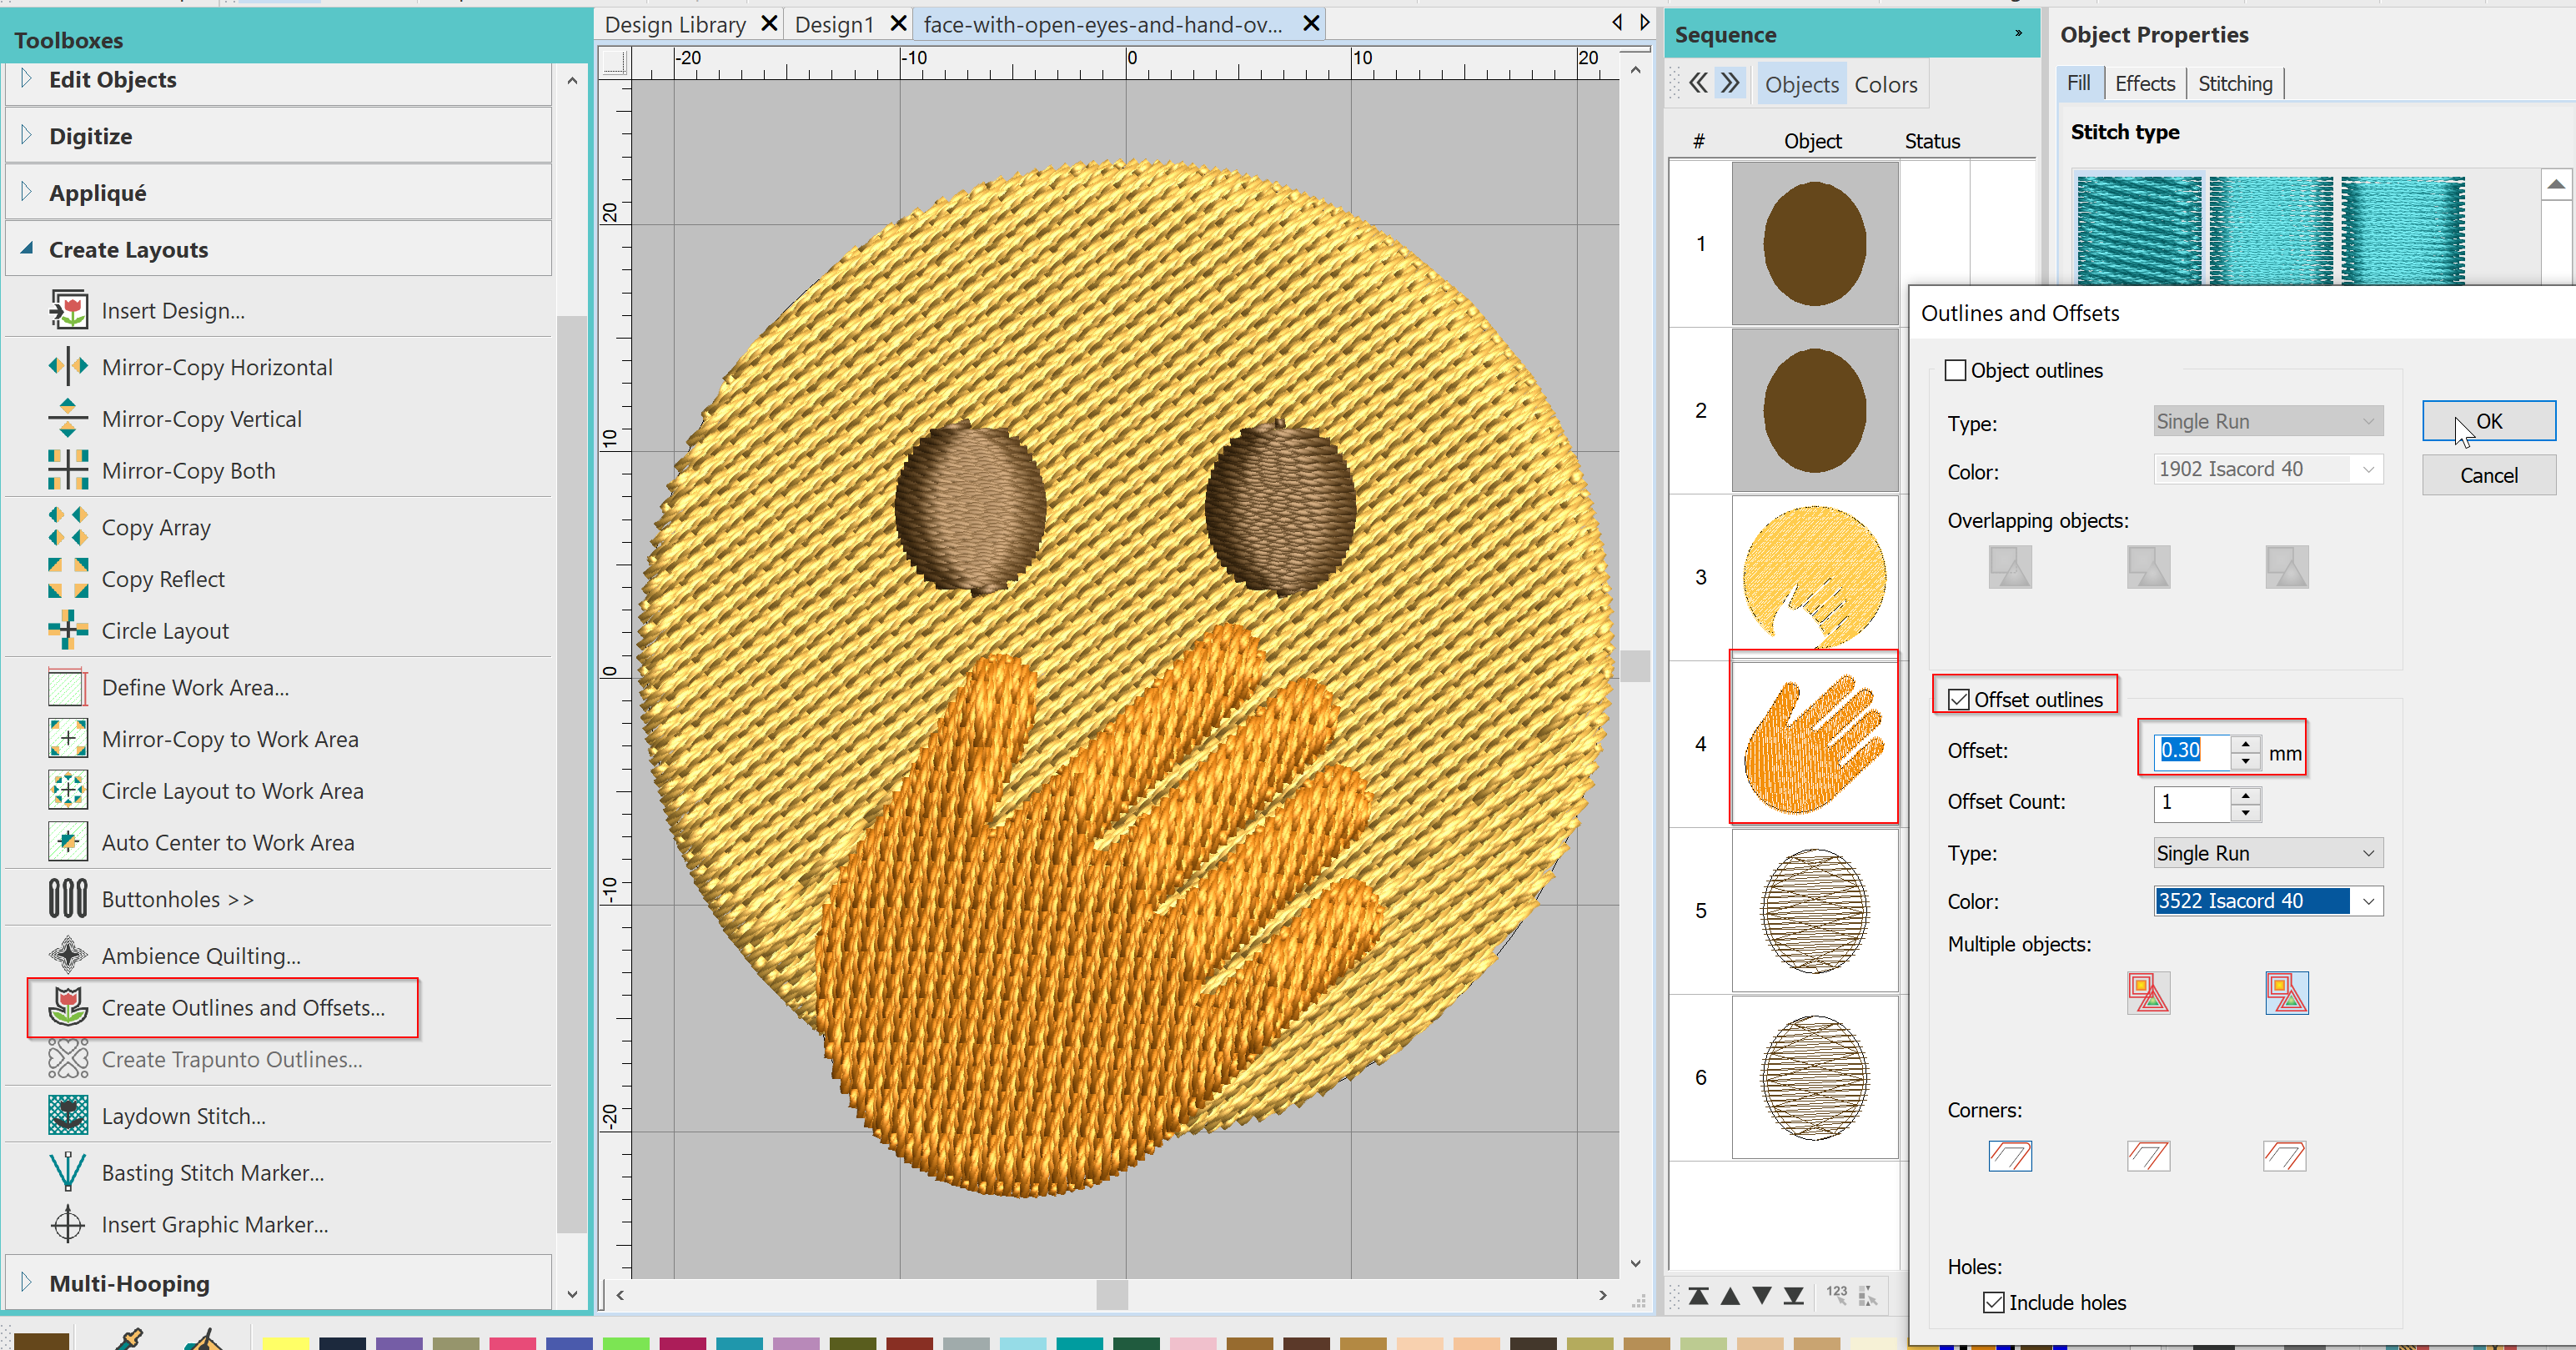Viewport: 2576px width, 1350px height.
Task: Switch to the Design Library tab
Action: point(675,25)
